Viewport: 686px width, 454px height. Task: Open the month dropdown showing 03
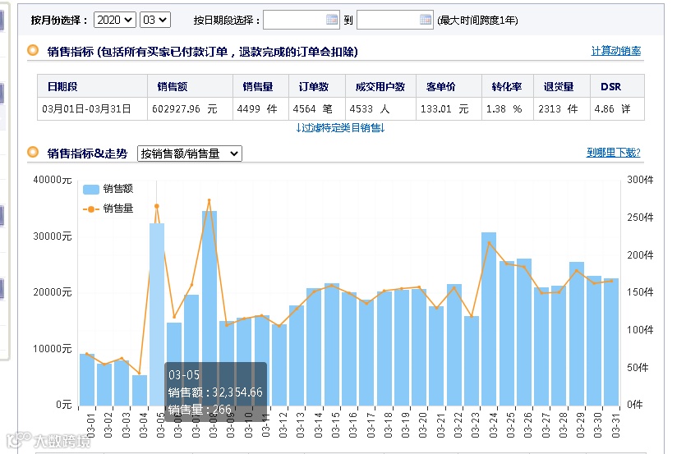click(x=155, y=21)
